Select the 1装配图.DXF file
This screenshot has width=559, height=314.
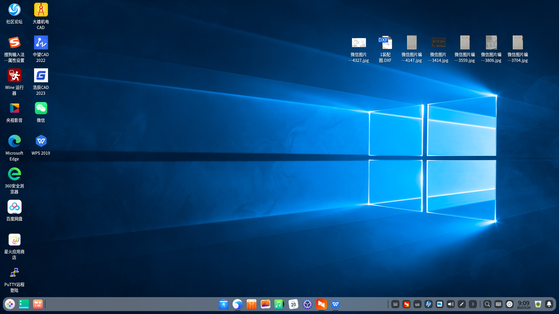point(385,43)
